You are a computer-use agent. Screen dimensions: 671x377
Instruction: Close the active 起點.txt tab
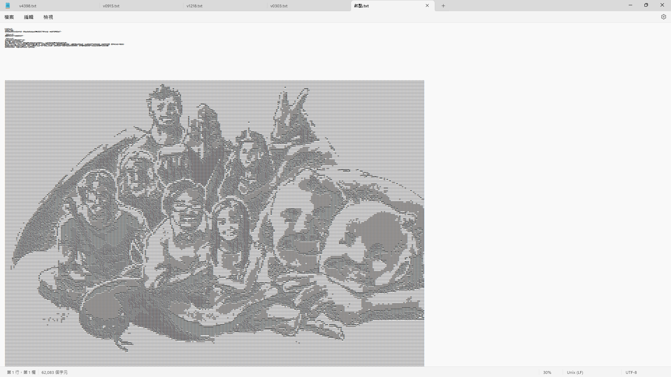427,6
